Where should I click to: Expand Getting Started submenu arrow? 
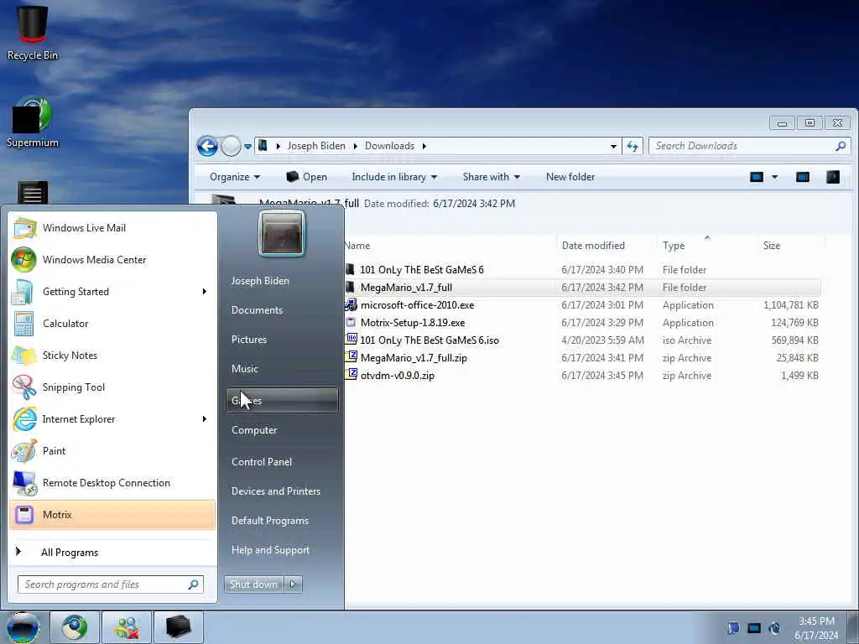tap(205, 291)
